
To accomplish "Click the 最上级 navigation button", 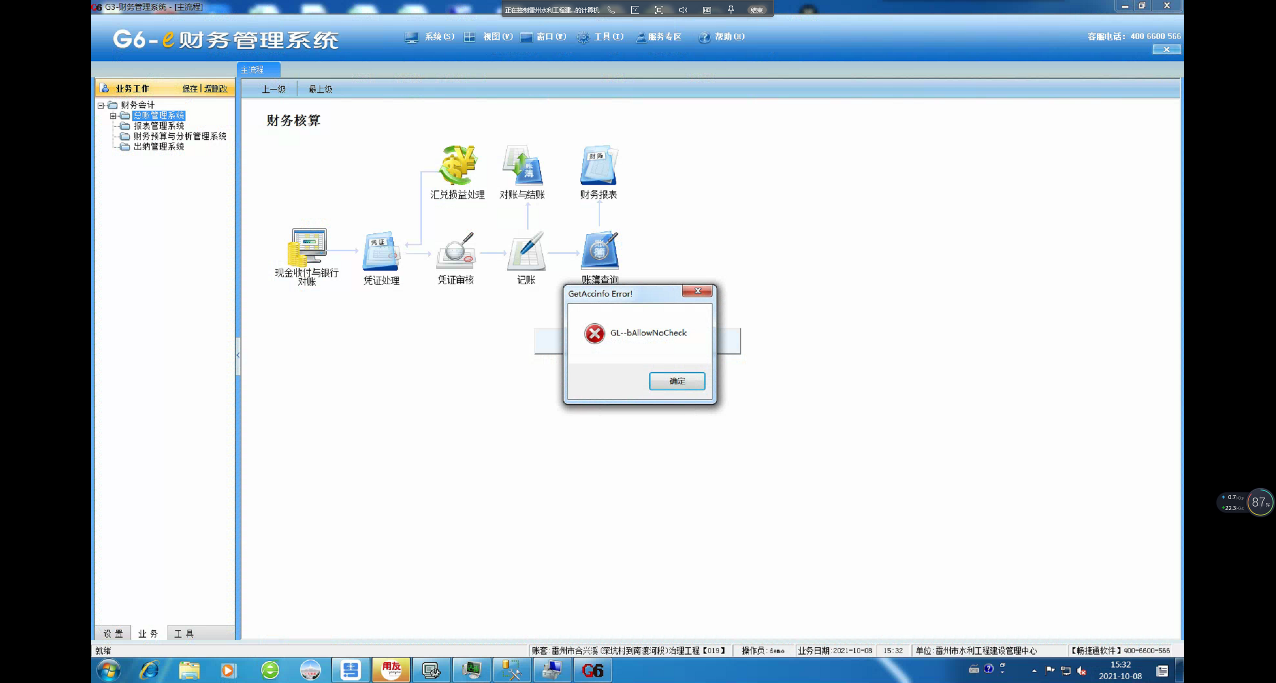I will (320, 89).
